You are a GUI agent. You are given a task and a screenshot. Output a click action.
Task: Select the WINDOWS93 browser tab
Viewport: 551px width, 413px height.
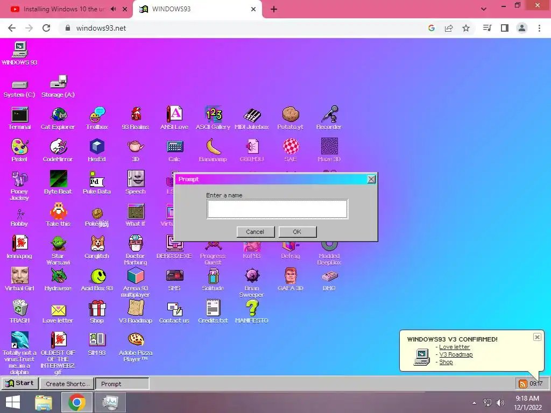click(197, 9)
